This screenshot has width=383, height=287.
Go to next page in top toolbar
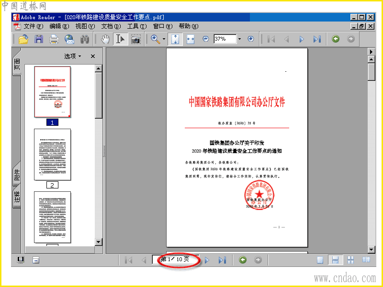[302, 39]
